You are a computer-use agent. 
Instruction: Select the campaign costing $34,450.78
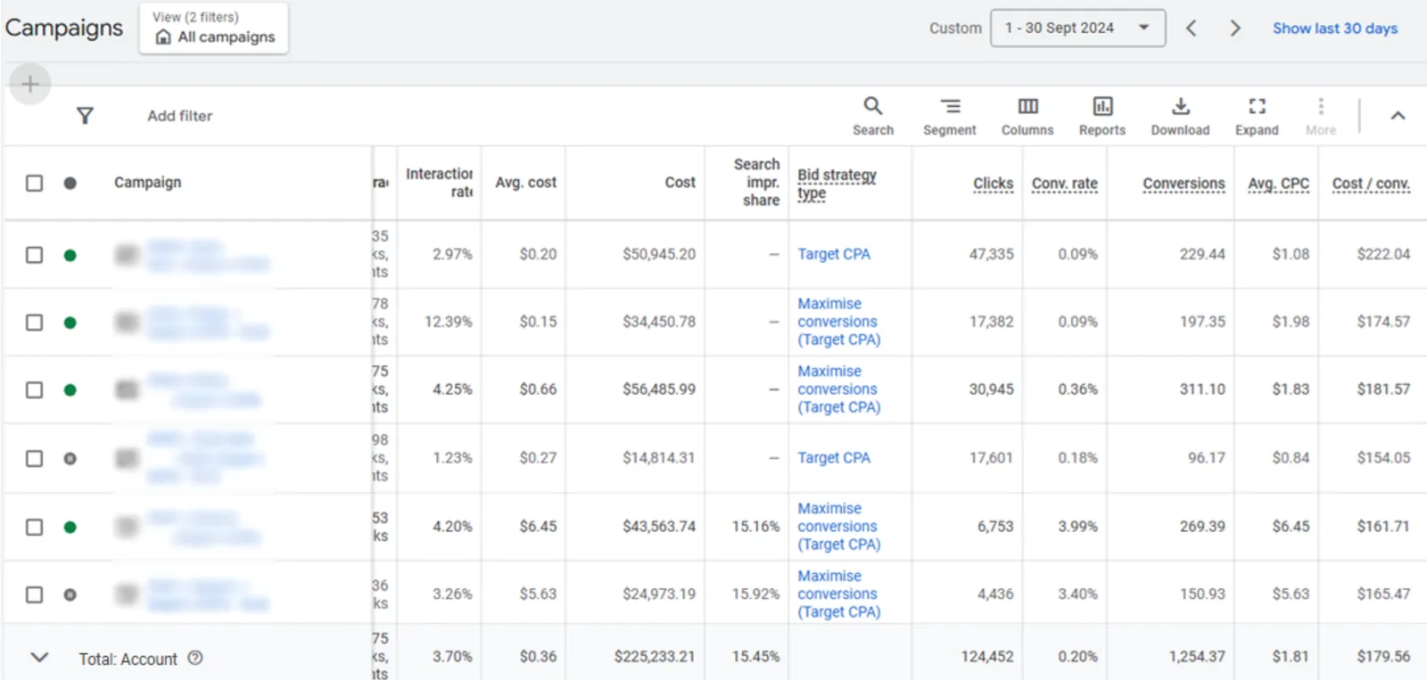click(x=34, y=322)
